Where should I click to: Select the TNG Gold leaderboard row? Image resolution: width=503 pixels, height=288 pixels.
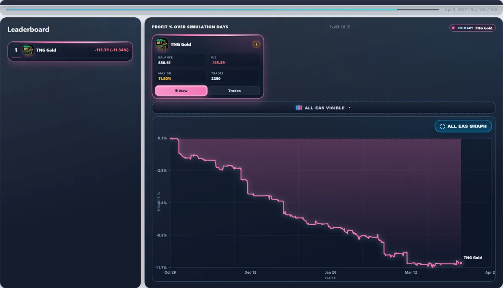[70, 51]
